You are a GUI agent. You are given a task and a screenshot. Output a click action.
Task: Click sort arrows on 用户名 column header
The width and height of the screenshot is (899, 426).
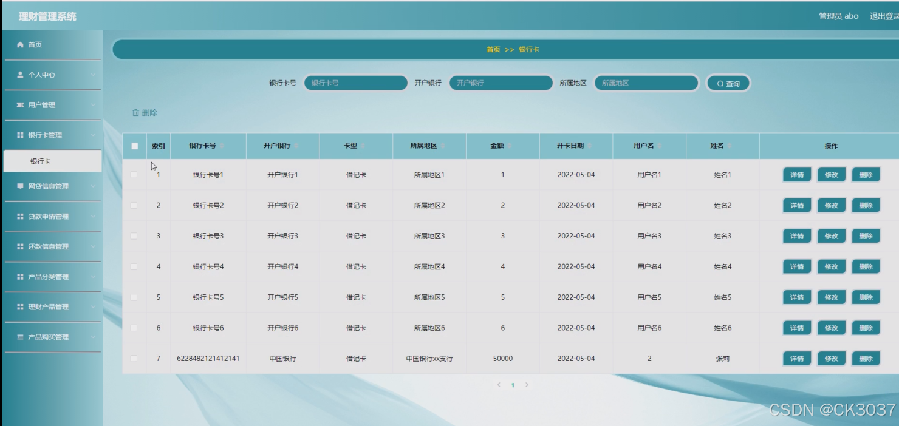pos(660,146)
